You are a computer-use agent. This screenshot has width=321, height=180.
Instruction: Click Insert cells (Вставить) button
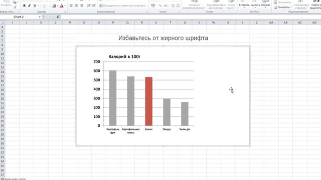pos(244,4)
